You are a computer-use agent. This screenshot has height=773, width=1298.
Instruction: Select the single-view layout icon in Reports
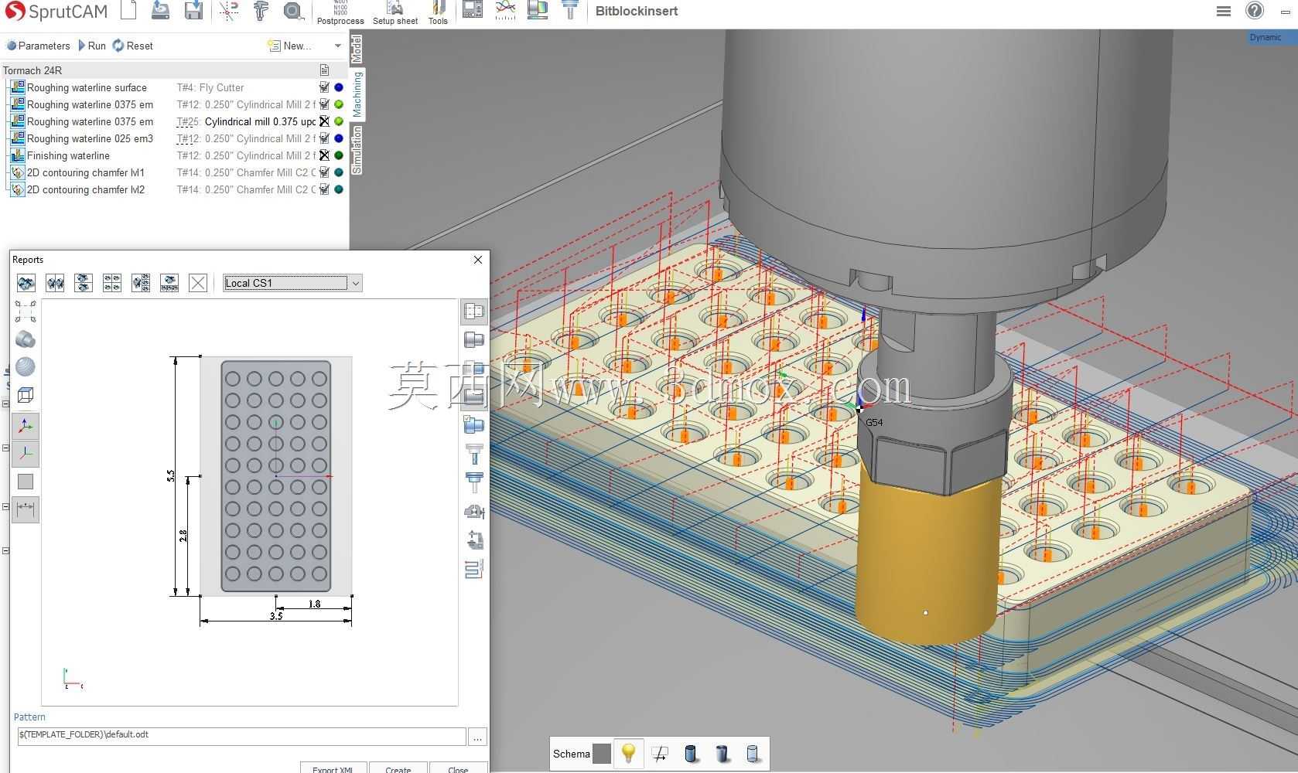[x=26, y=283]
